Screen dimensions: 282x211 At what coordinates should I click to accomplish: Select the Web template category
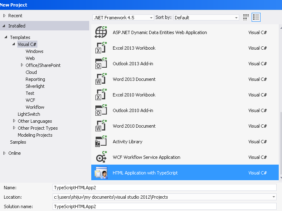click(30, 58)
